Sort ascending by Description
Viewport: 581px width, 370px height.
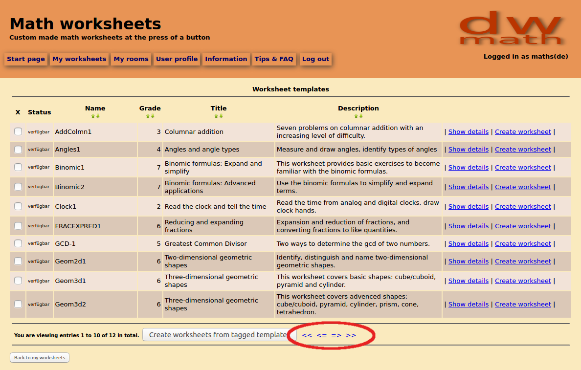[x=356, y=116]
